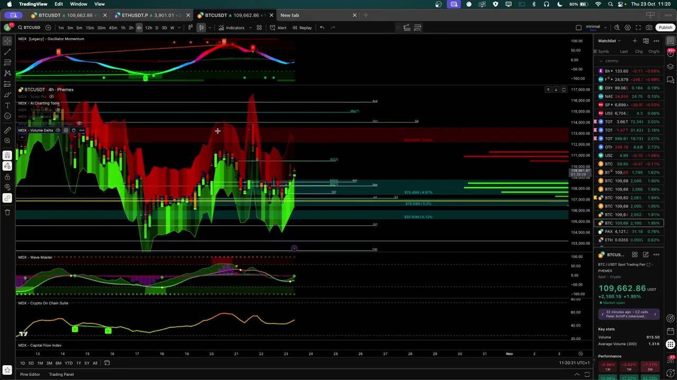Open the chats panel in the right sidebar
Image resolution: width=677 pixels, height=380 pixels.
(671, 80)
